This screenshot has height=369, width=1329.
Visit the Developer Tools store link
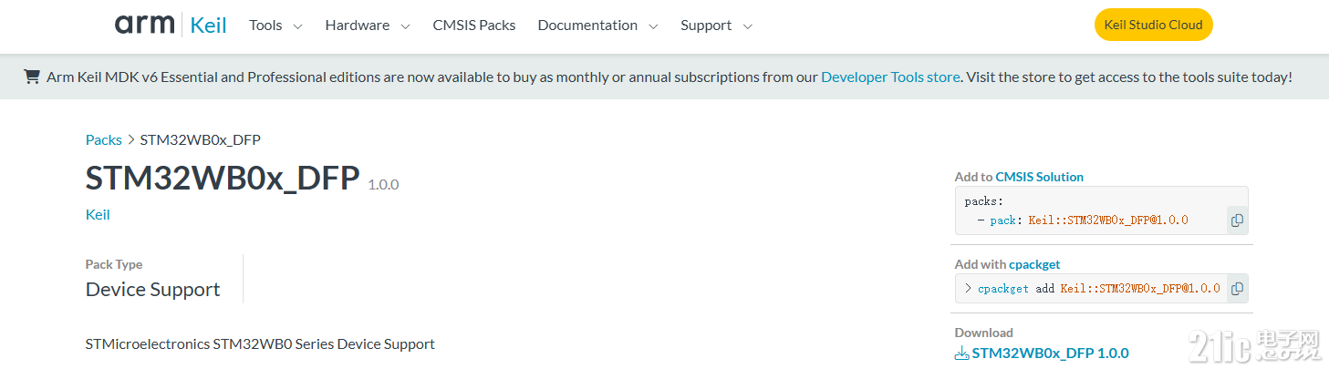(x=890, y=77)
